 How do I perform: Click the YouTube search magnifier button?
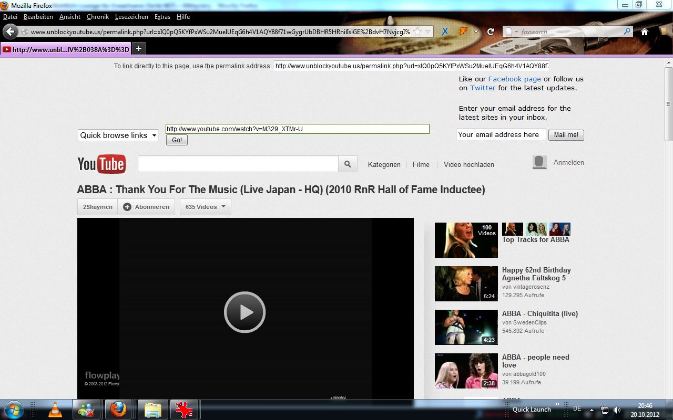point(348,164)
